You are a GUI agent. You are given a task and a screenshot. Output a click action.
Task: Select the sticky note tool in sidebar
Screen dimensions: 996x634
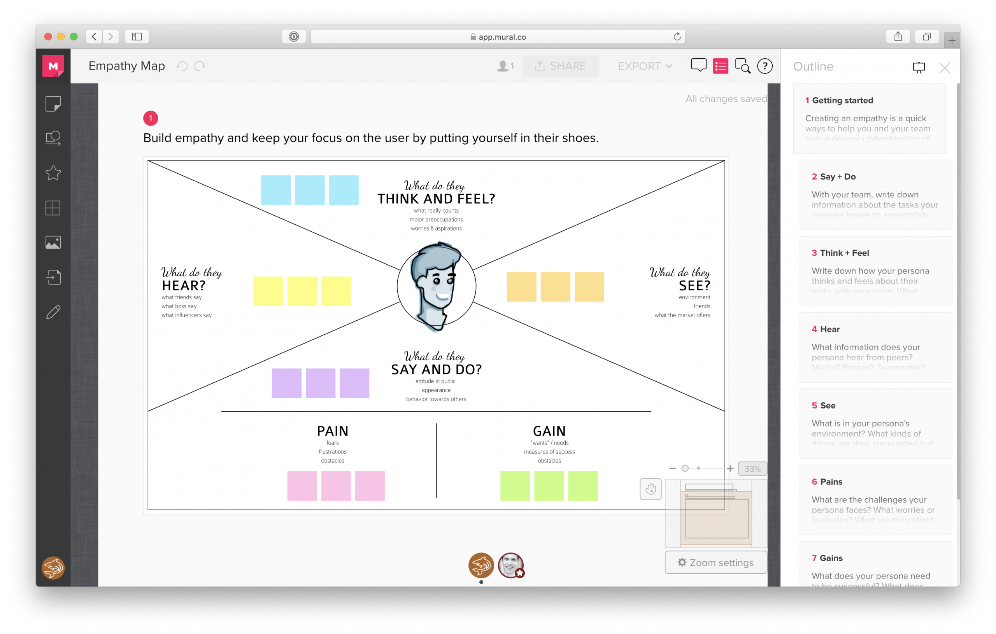pyautogui.click(x=53, y=104)
